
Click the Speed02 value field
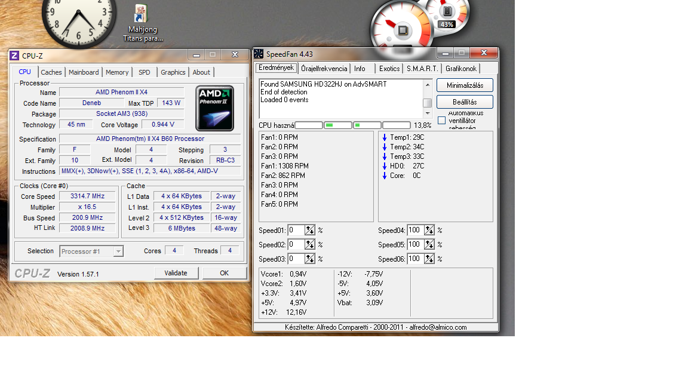[x=296, y=244]
